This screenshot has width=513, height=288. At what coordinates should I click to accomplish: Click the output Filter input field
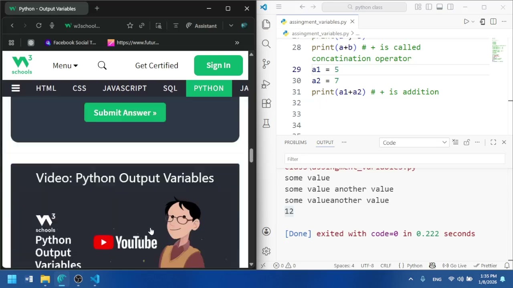pyautogui.click(x=395, y=159)
